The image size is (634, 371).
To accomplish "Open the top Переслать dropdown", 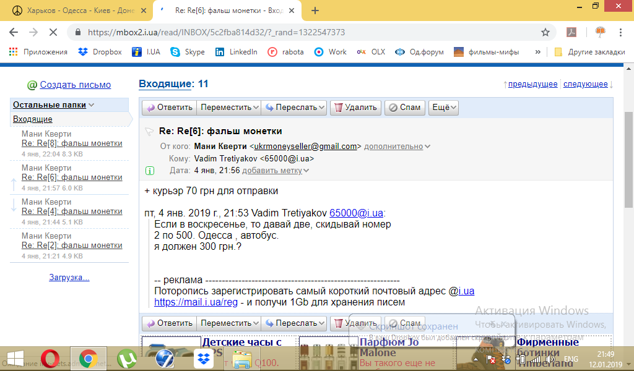I will point(294,108).
